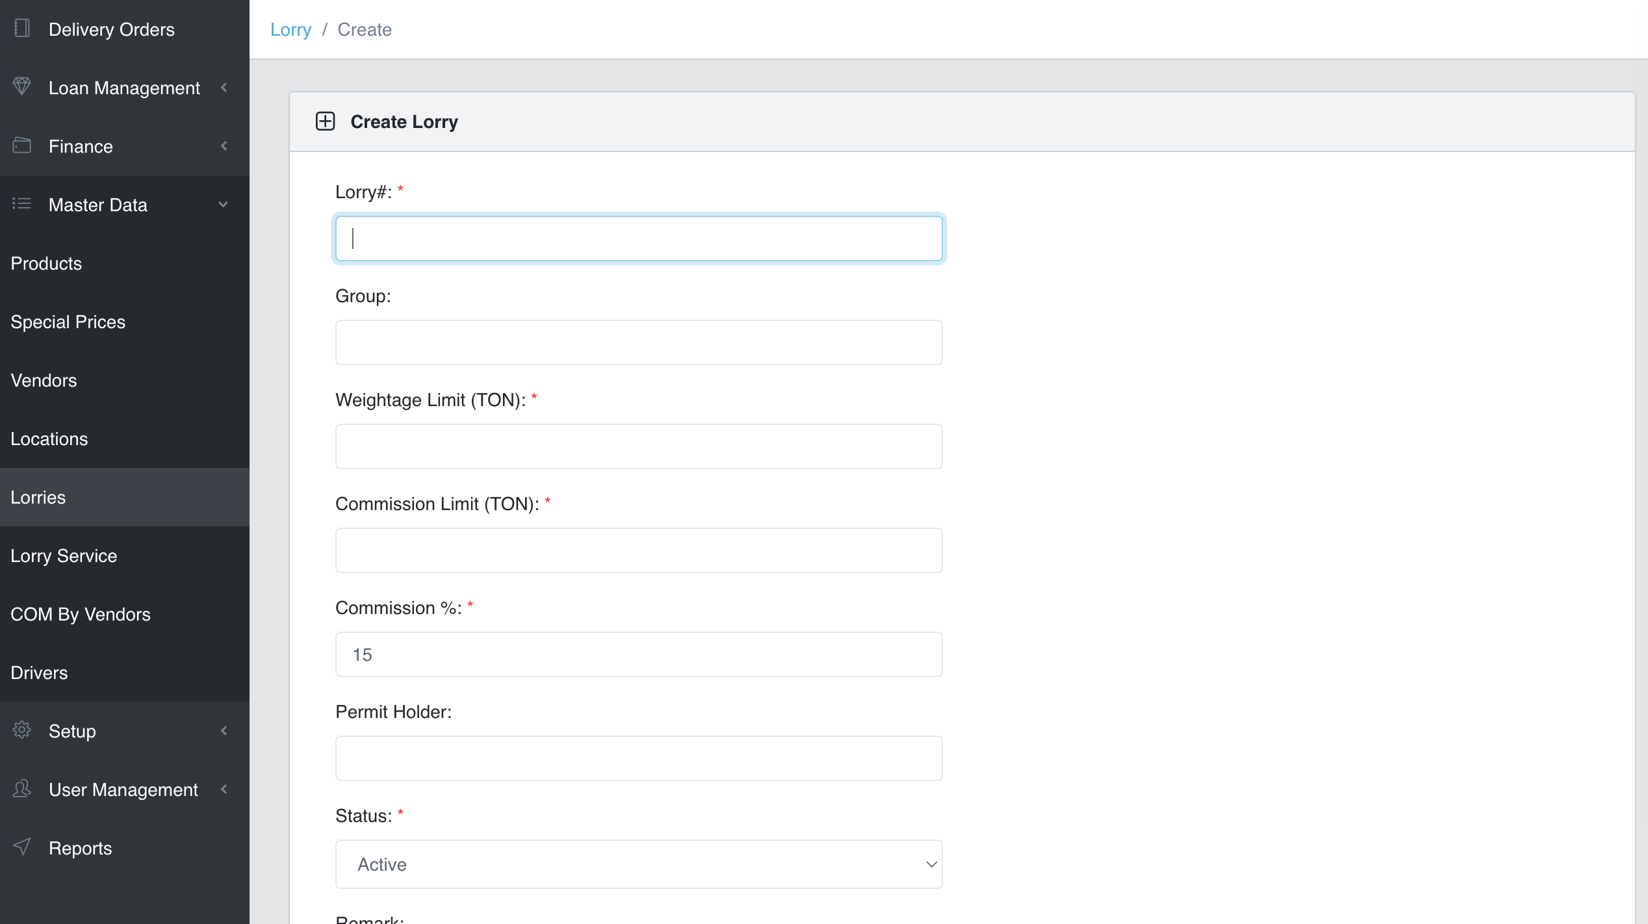
Task: Click the Loan Management diamond icon
Action: [x=21, y=87]
